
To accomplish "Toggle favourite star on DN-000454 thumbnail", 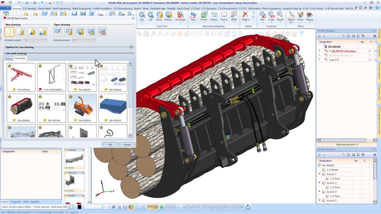I will pyautogui.click(x=71, y=97).
